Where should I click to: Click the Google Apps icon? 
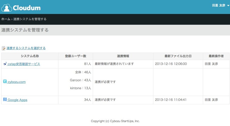(x=5, y=99)
